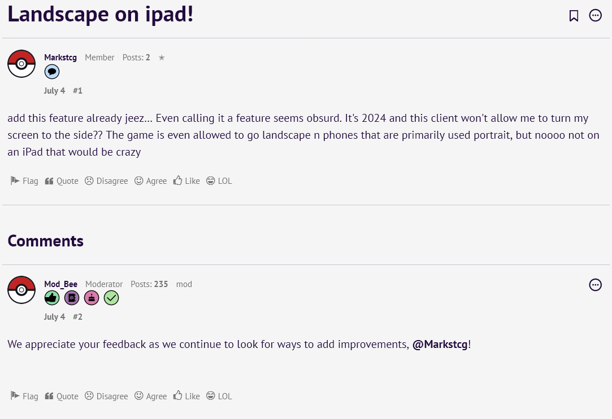
Task: React LOL on Mod_Bee's comment
Action: coord(219,396)
